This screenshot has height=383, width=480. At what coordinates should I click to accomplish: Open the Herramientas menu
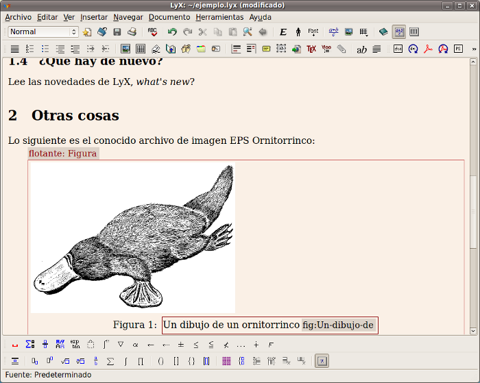point(219,17)
